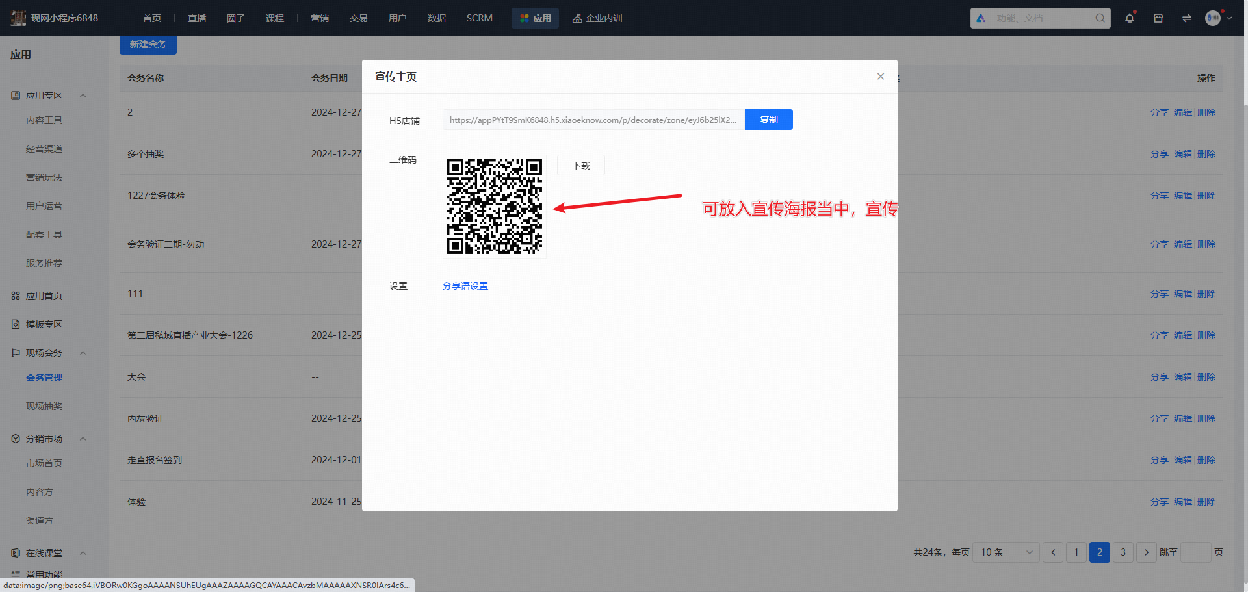This screenshot has height=592, width=1248.
Task: Open the user avatar menu
Action: [1213, 18]
